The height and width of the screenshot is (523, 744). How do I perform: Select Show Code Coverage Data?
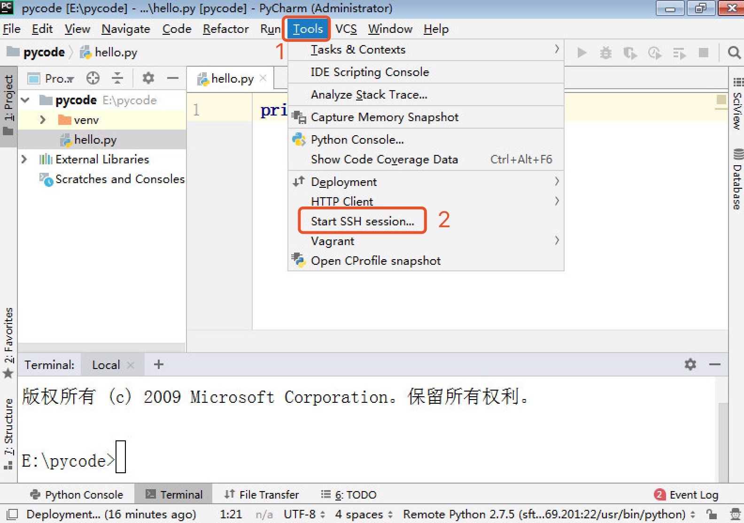coord(426,159)
